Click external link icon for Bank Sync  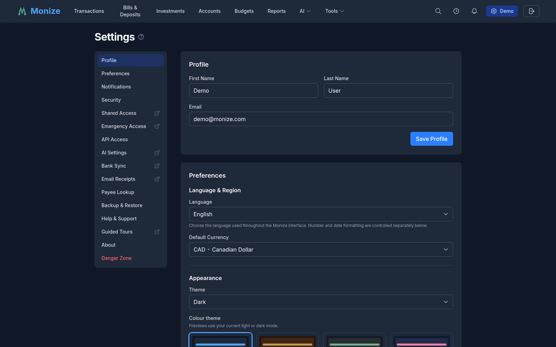coord(157,166)
